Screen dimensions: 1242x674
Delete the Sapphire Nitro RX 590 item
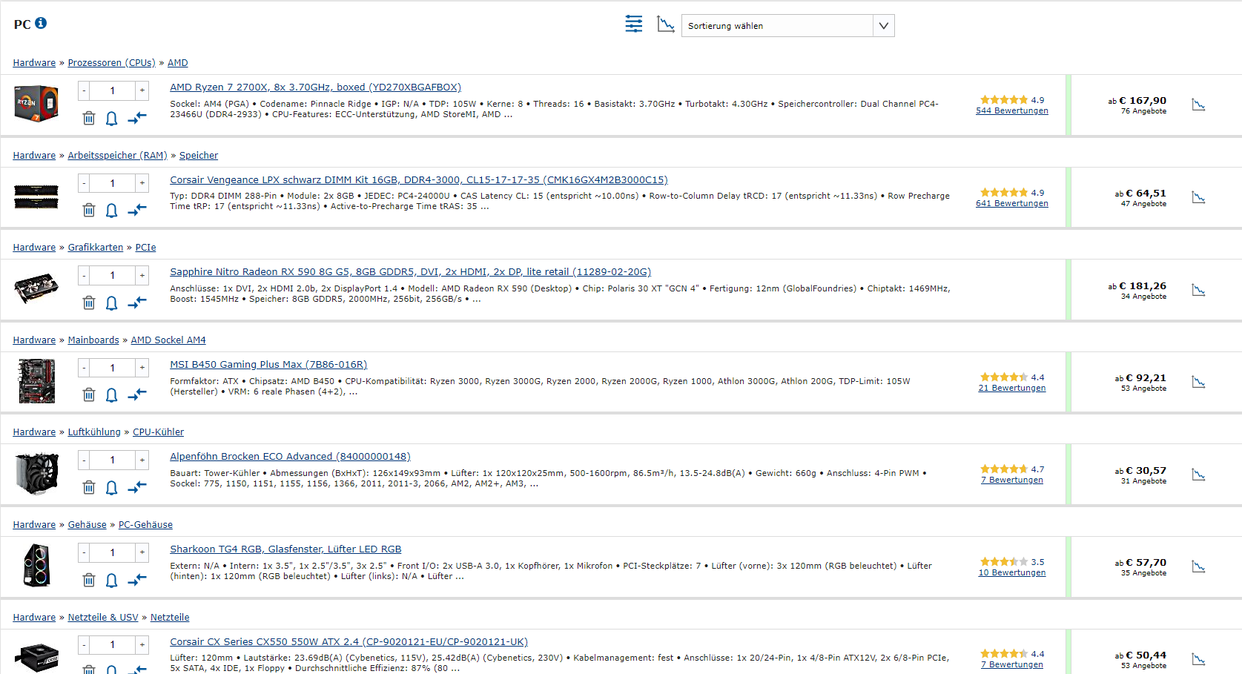[x=89, y=303]
